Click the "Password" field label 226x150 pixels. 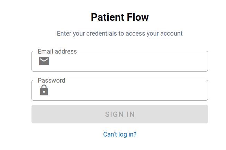(51, 81)
